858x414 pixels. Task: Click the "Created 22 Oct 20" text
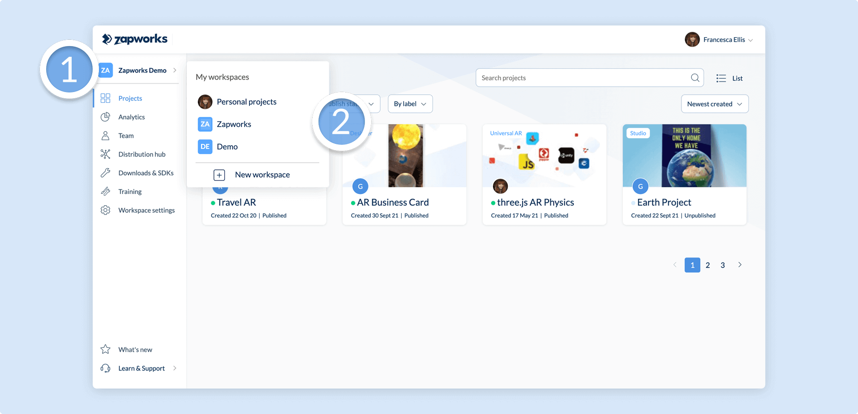(x=234, y=215)
